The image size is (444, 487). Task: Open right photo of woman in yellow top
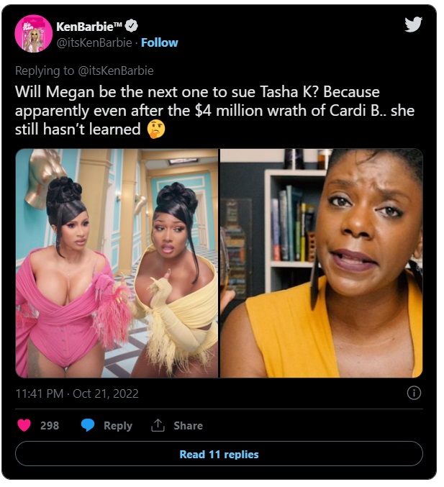click(321, 263)
